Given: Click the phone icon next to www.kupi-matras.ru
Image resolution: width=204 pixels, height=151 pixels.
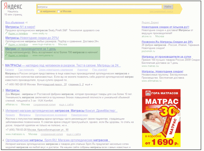Looking at the screenshot, I should tap(6, 44).
